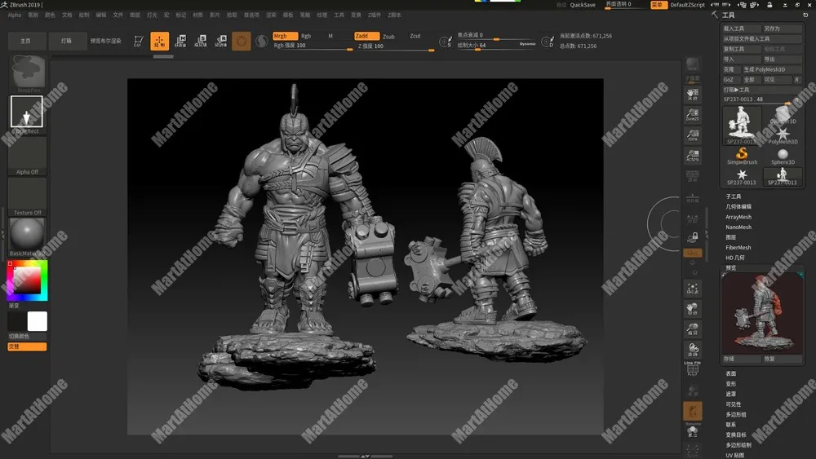Click the Frame center icon

click(692, 289)
